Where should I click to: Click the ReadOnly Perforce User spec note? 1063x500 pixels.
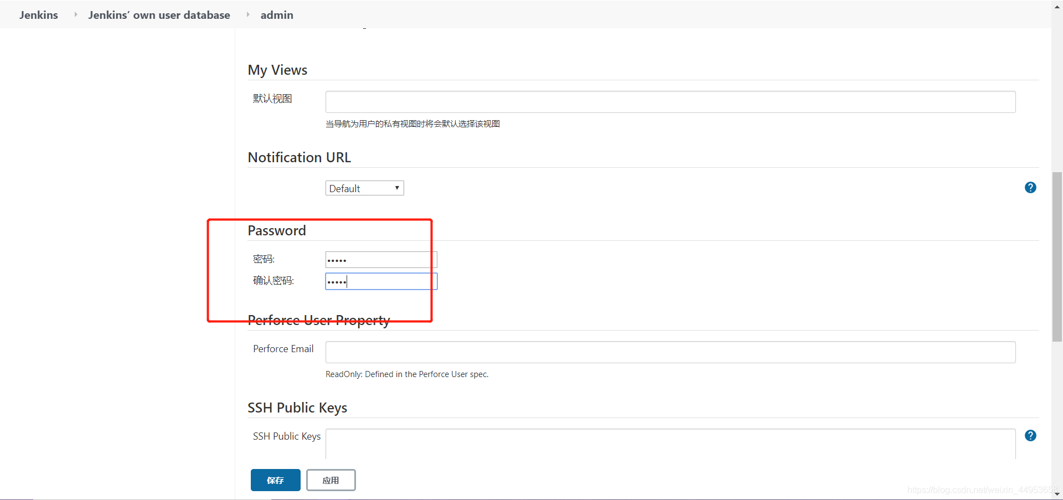pos(407,374)
